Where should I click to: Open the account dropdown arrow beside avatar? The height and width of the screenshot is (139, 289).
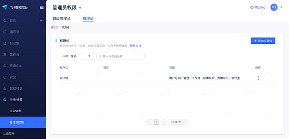coord(281,7)
